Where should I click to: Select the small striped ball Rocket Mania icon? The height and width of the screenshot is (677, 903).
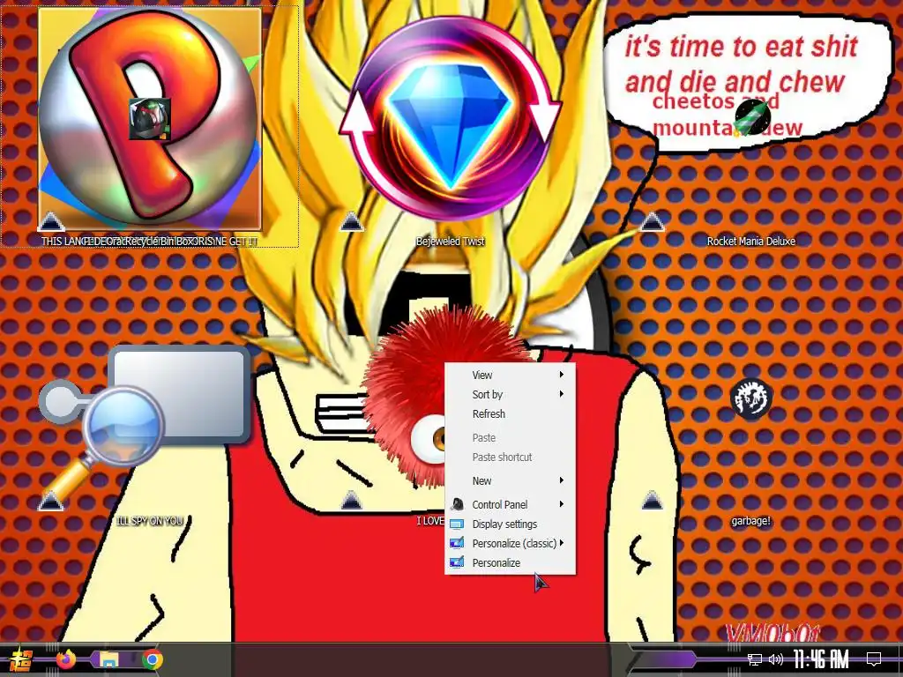point(753,117)
